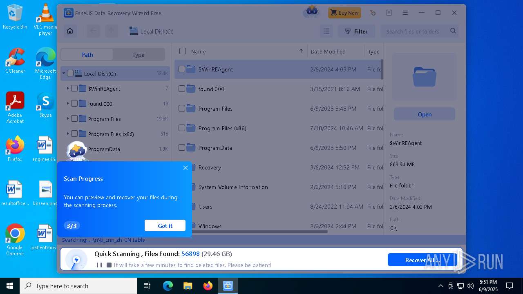
Task: Select the Recovery folder row
Action: pos(279,167)
